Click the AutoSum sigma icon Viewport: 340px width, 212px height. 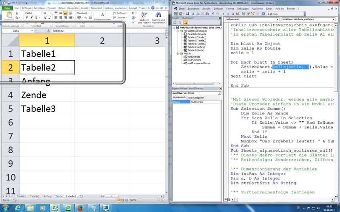[133, 13]
